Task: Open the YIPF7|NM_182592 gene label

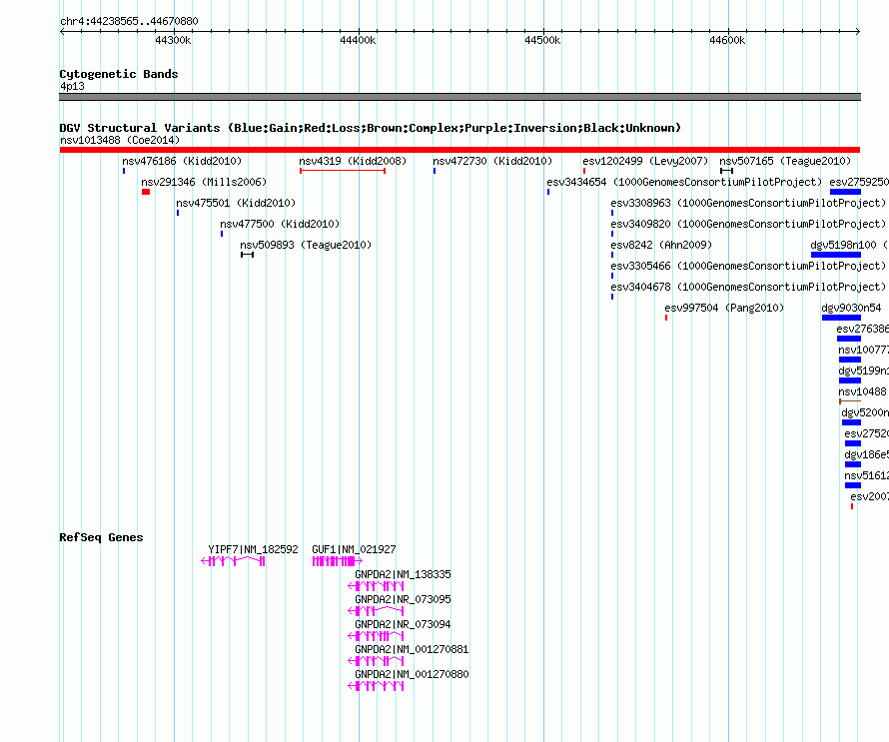Action: click(x=253, y=549)
